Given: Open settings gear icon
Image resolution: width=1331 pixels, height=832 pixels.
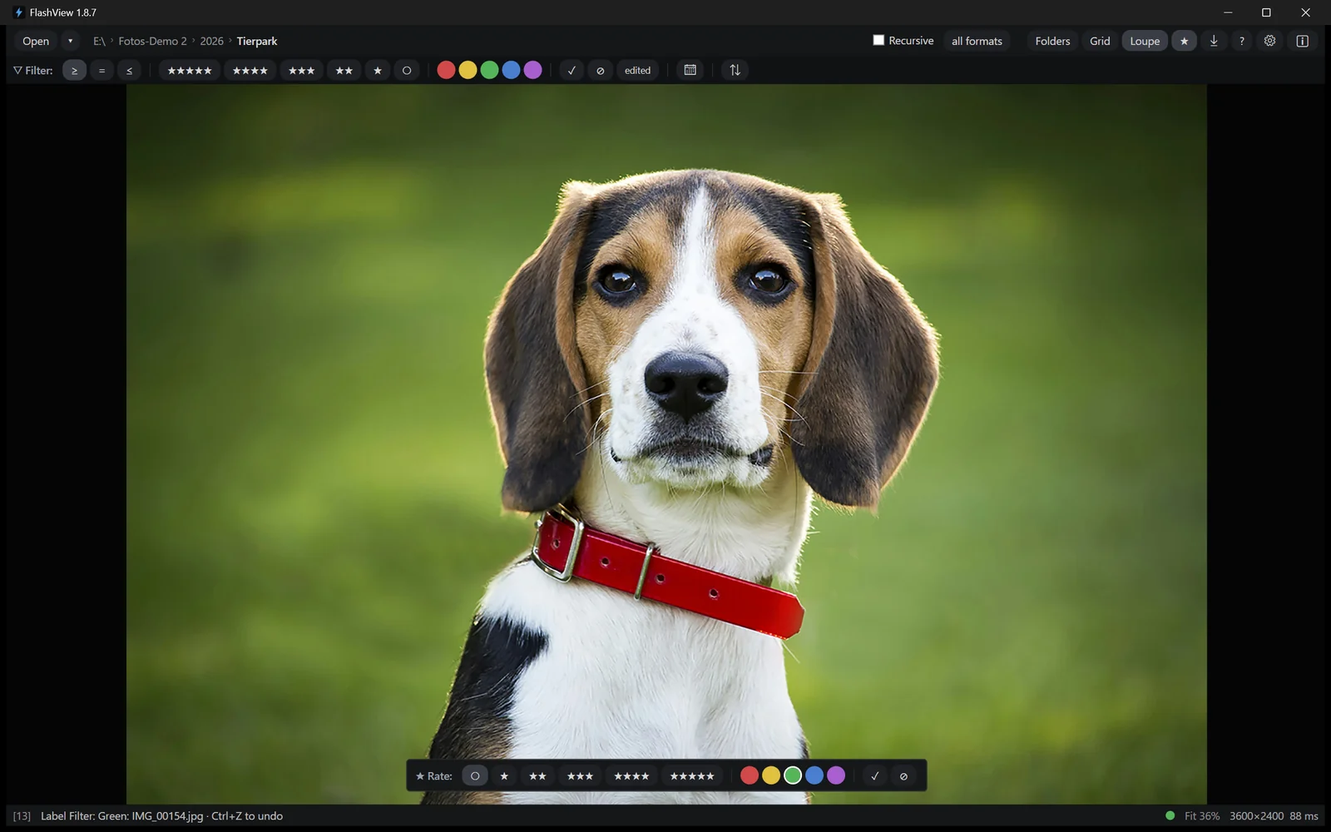Looking at the screenshot, I should click(x=1269, y=41).
